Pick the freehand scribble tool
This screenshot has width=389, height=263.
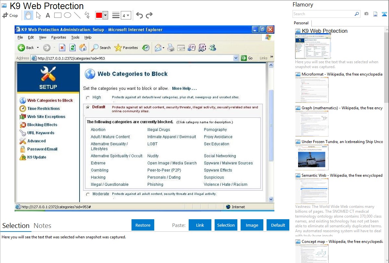click(87, 15)
